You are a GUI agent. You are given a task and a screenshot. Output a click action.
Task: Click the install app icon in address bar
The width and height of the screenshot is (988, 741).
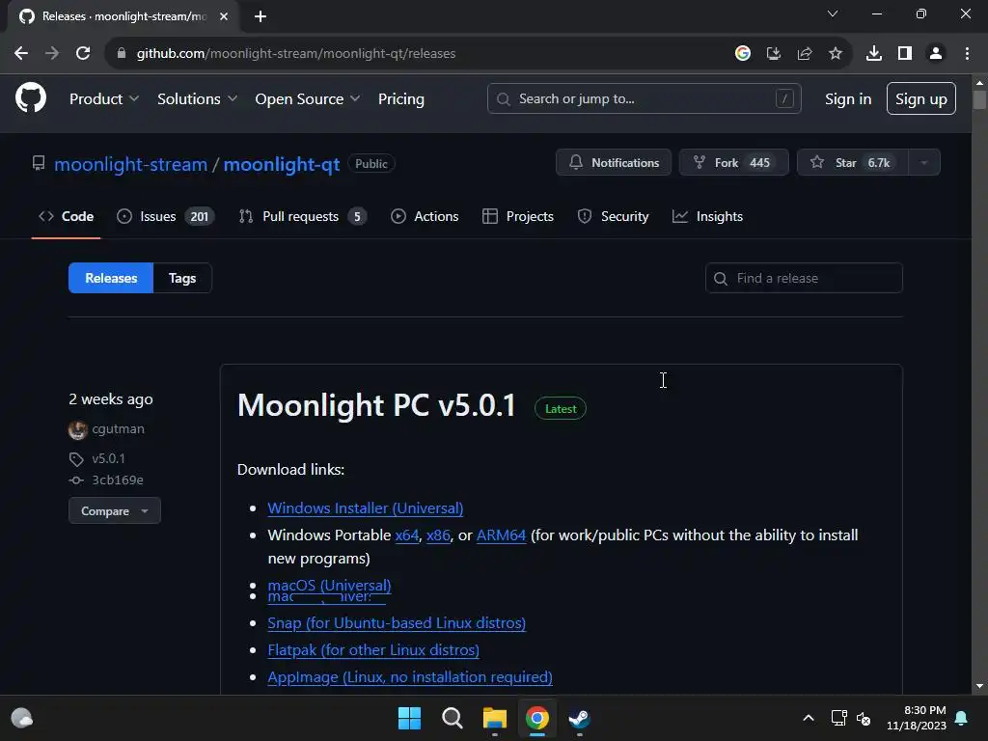coord(774,54)
